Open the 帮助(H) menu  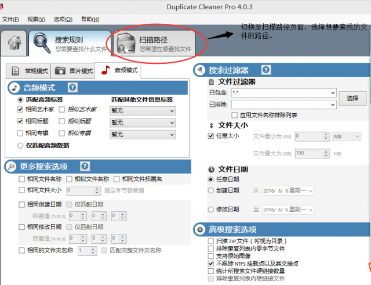pos(90,19)
